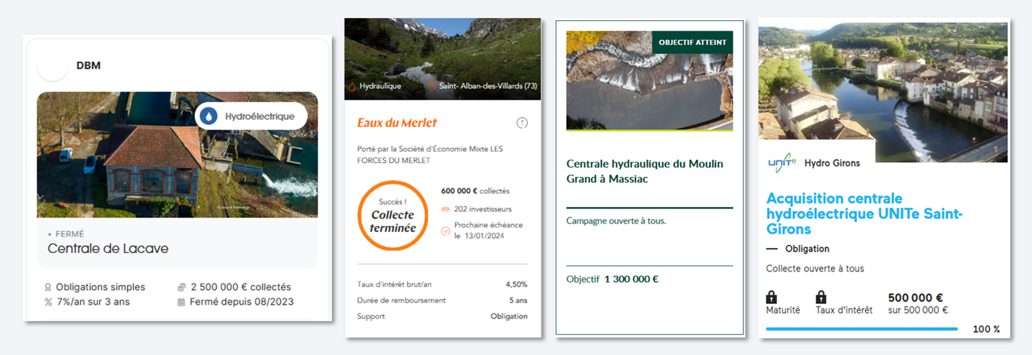This screenshot has width=1032, height=355.
Task: Click the coins icon beside 2 500 000 €
Action: 182,287
